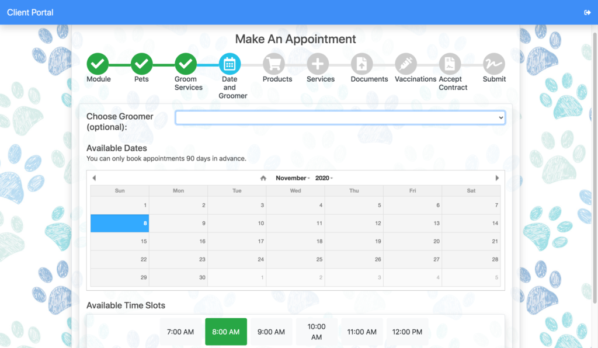Select the Date and Groomer calendar icon
The image size is (598, 348).
pos(230,64)
